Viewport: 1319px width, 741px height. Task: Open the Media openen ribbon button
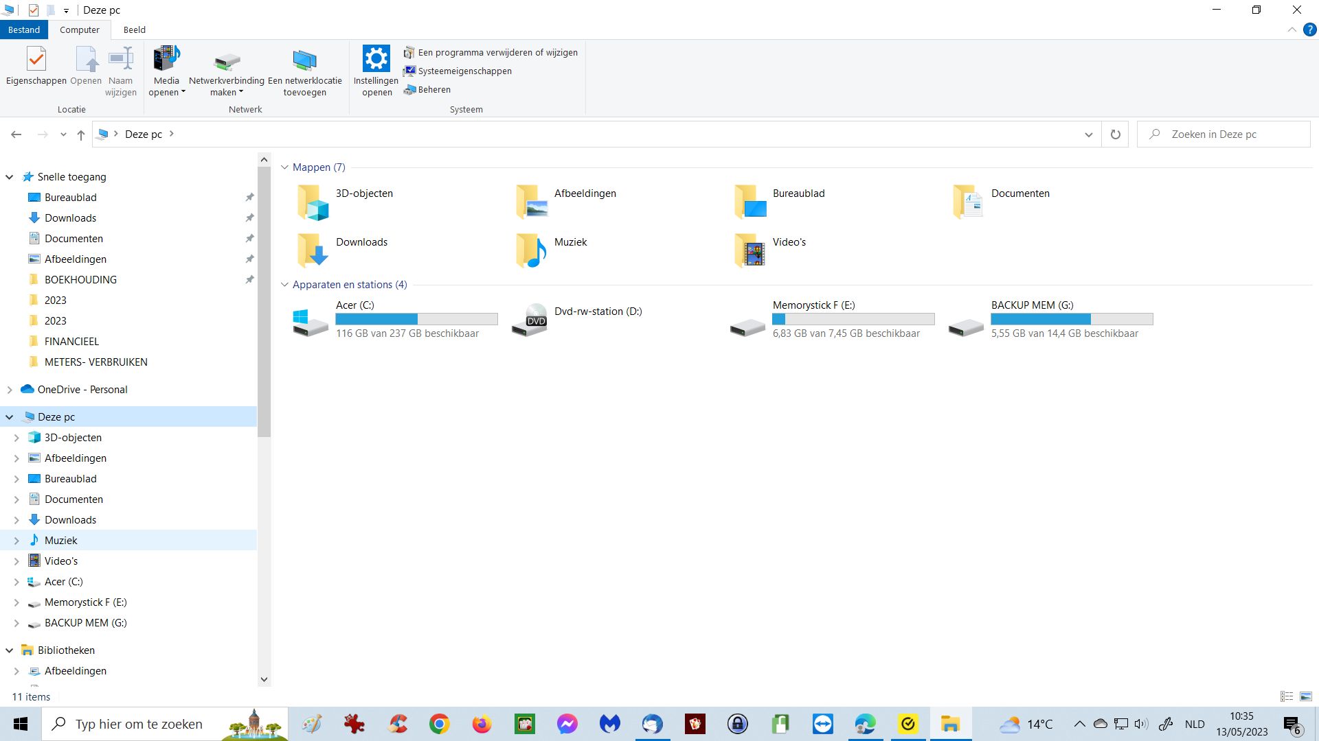166,60
